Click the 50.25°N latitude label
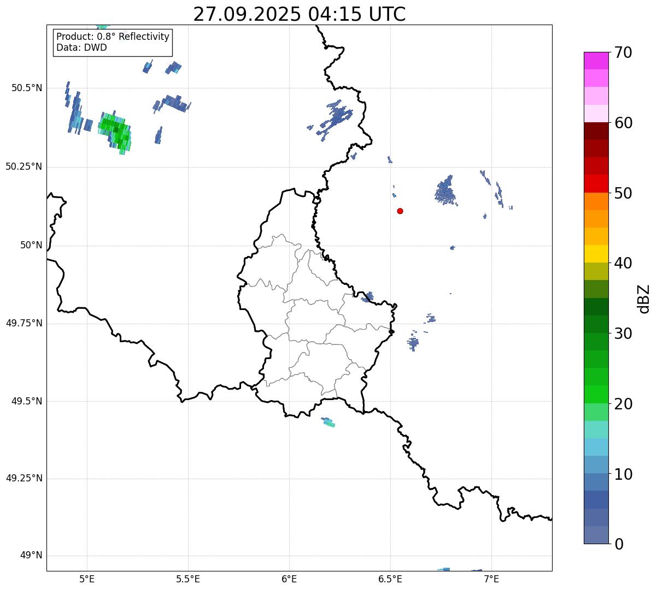This screenshot has height=590, width=657. click(x=24, y=166)
